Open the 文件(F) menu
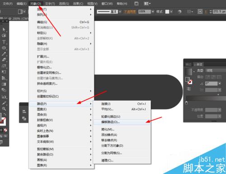The height and width of the screenshot is (174, 226). tap(8, 4)
